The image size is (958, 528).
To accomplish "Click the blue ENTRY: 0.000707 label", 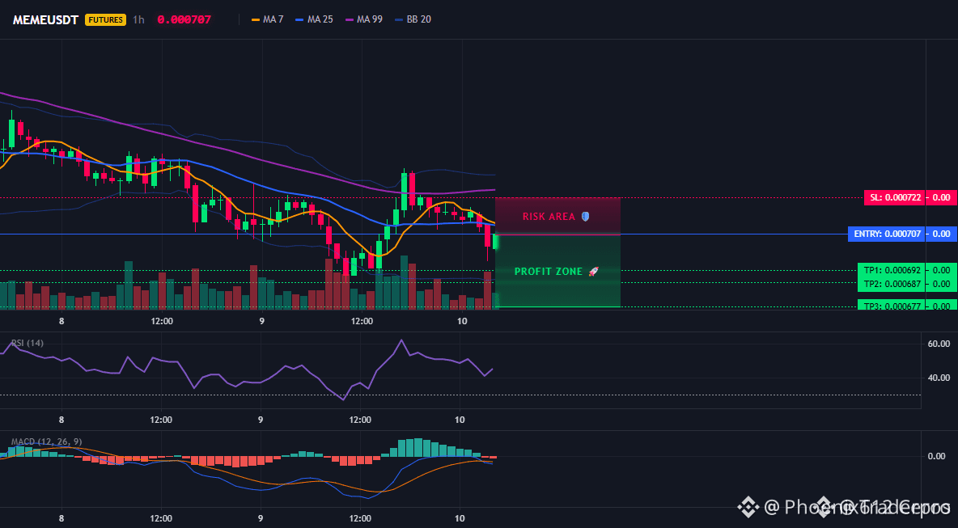I will click(902, 234).
